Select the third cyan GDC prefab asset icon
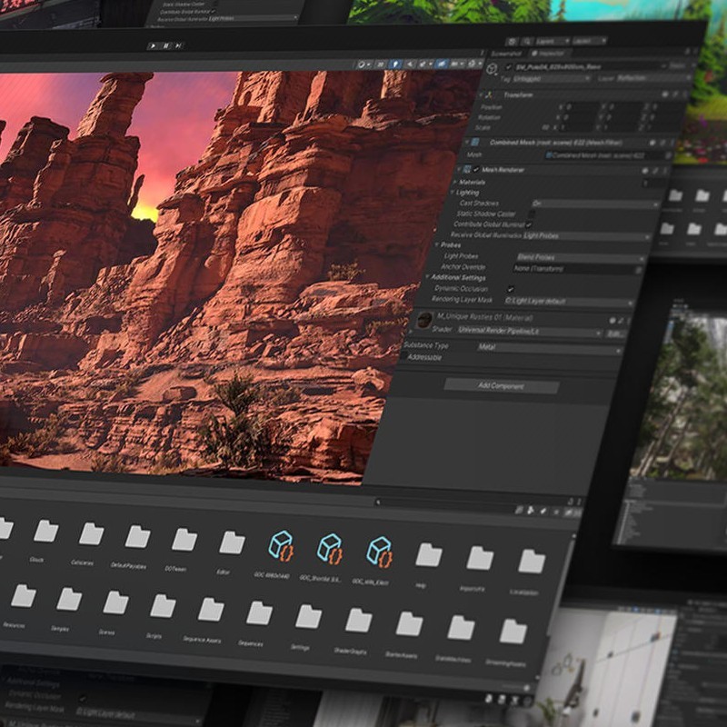 379,553
